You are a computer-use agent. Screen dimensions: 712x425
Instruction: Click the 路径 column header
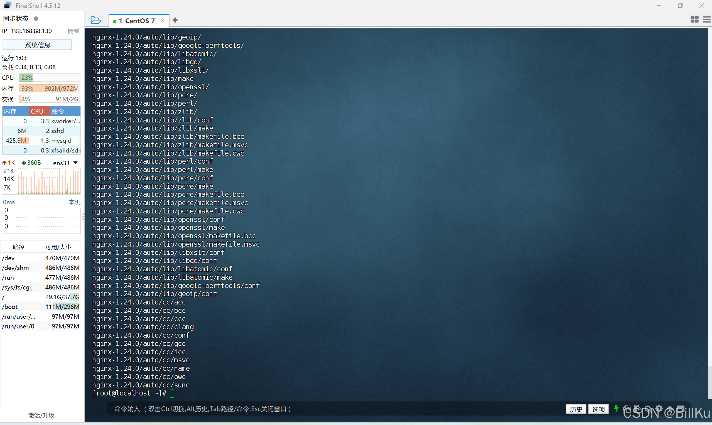19,247
